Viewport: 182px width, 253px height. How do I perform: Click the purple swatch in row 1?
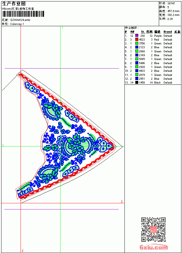click(x=137, y=36)
